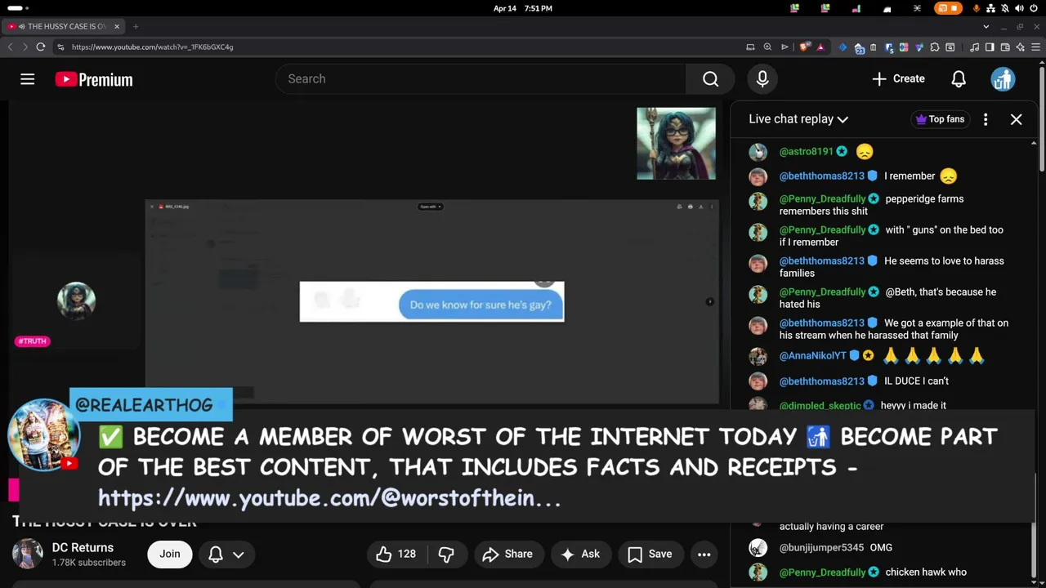Open @AnnaNikolYT chat author name

click(812, 356)
